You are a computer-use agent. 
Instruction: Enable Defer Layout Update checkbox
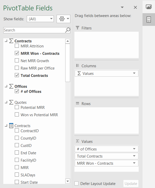point(76,183)
